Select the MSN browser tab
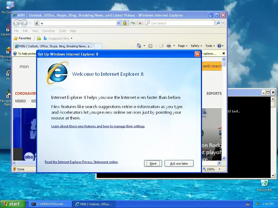The image size is (278, 208). click(x=54, y=46)
